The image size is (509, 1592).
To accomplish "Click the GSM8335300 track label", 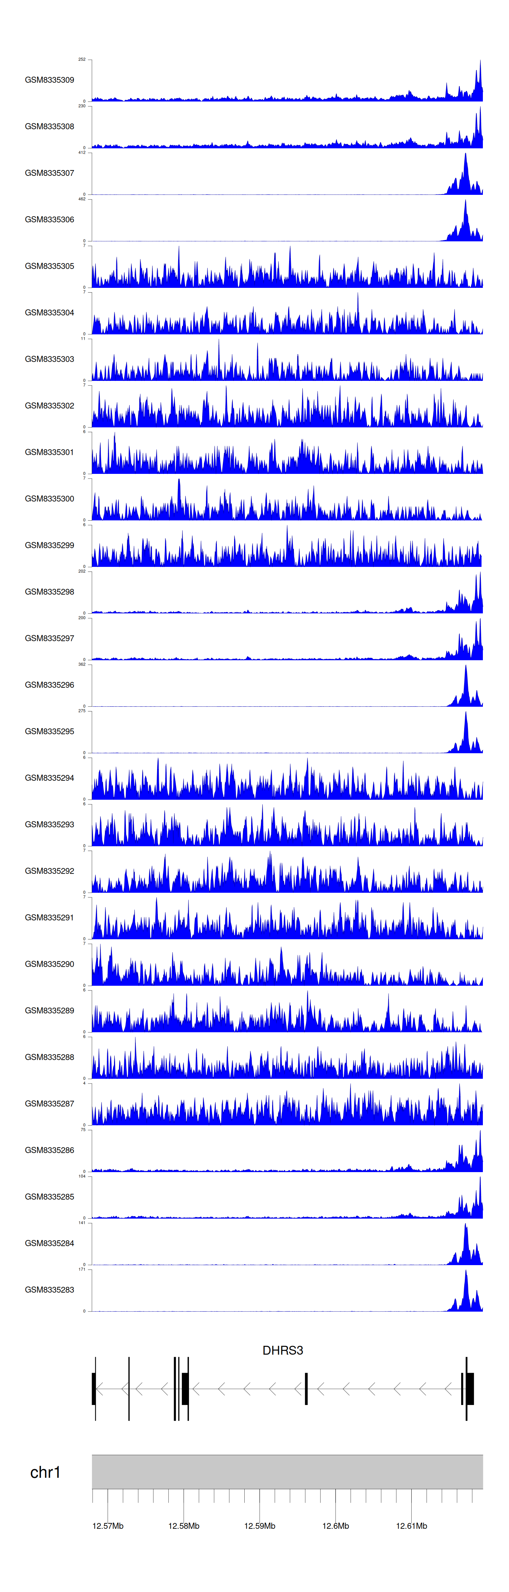I will [50, 499].
